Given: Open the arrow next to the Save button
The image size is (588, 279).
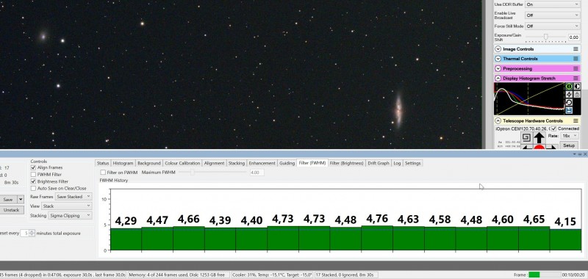Looking at the screenshot, I should coord(21,200).
